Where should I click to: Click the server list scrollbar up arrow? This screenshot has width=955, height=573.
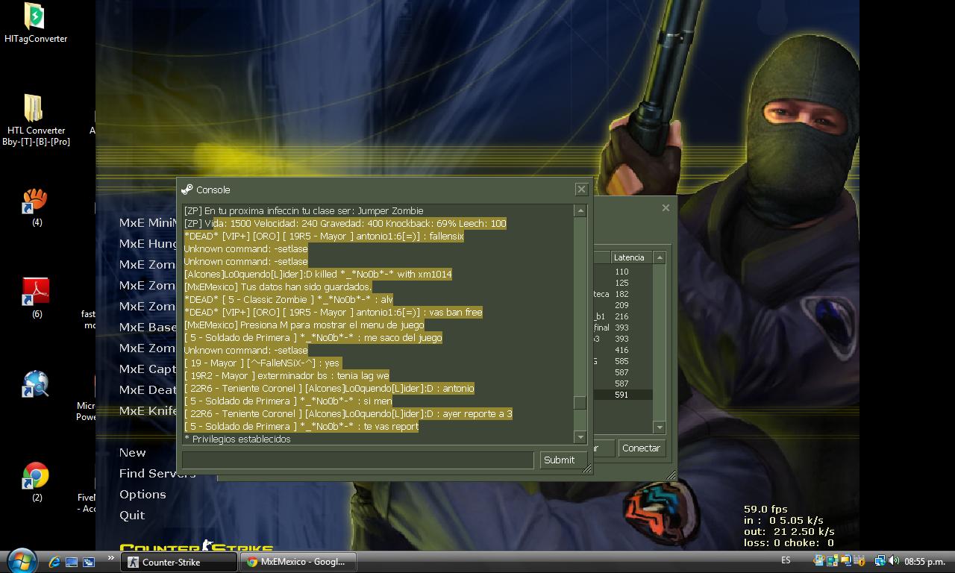659,257
